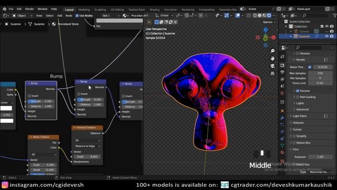Select rendered viewport shading mode icon
337x190 pixels.
tap(269, 15)
